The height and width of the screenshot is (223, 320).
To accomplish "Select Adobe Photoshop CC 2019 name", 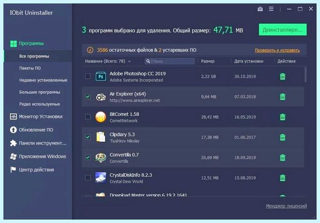I will (138, 74).
